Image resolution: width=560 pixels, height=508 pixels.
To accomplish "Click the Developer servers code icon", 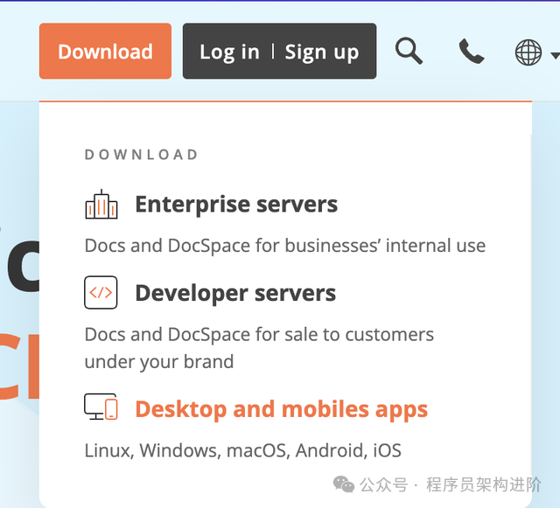I will [x=101, y=292].
